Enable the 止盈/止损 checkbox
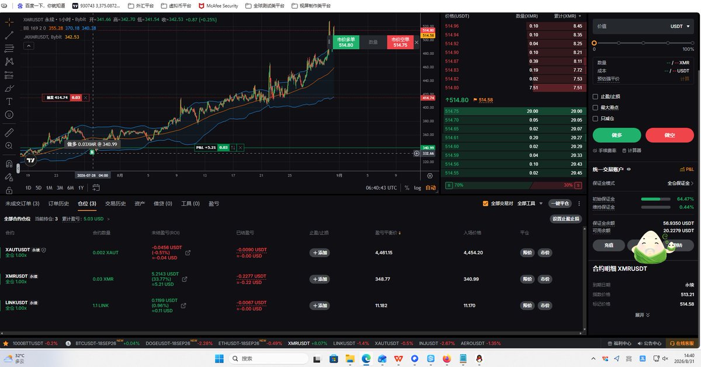701x367 pixels. (x=595, y=96)
